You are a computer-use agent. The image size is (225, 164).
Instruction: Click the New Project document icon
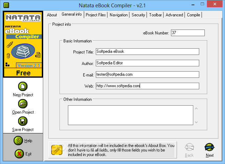coord(23,87)
